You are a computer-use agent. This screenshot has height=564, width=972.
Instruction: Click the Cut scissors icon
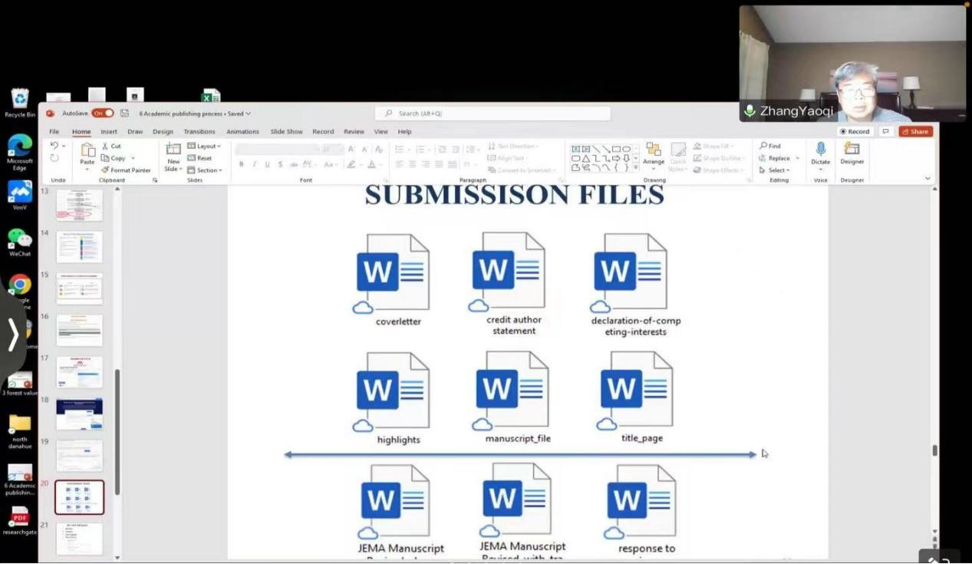105,146
